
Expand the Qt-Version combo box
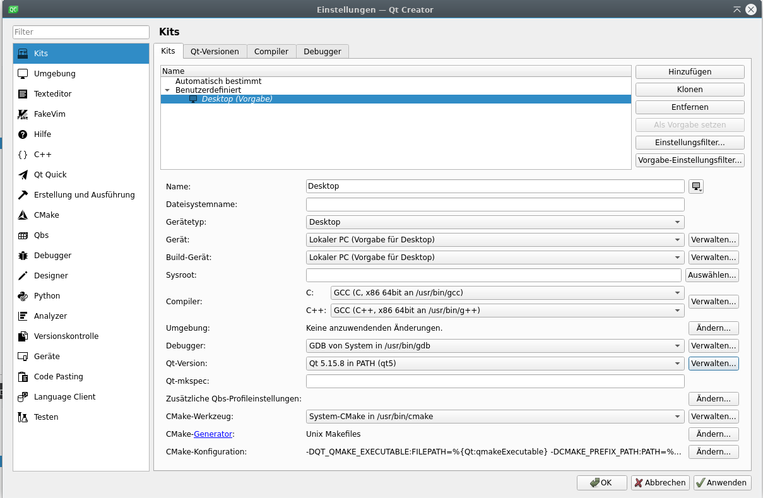[495, 364]
